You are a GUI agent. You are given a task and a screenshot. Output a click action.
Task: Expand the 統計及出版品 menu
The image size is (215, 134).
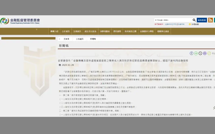click(90, 31)
